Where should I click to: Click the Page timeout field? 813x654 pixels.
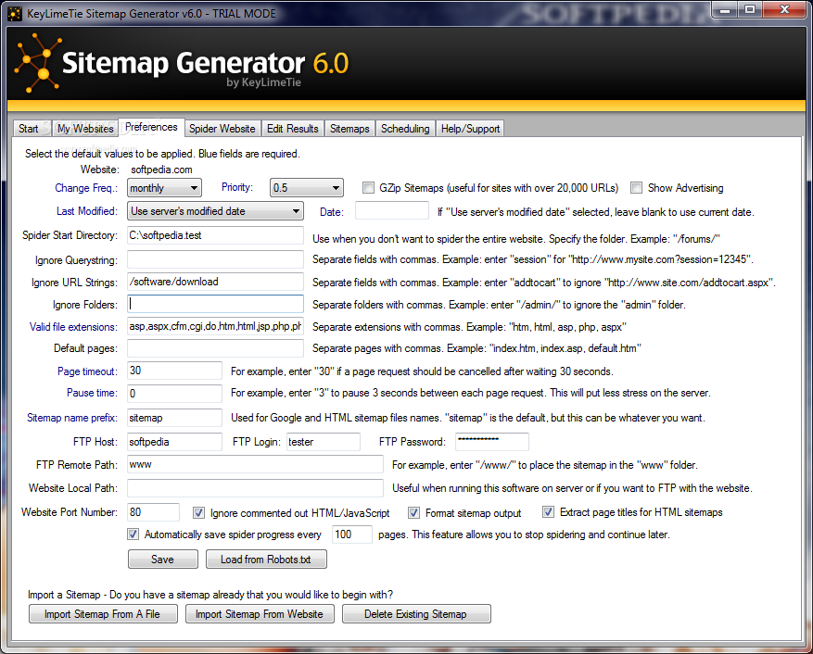pyautogui.click(x=174, y=371)
